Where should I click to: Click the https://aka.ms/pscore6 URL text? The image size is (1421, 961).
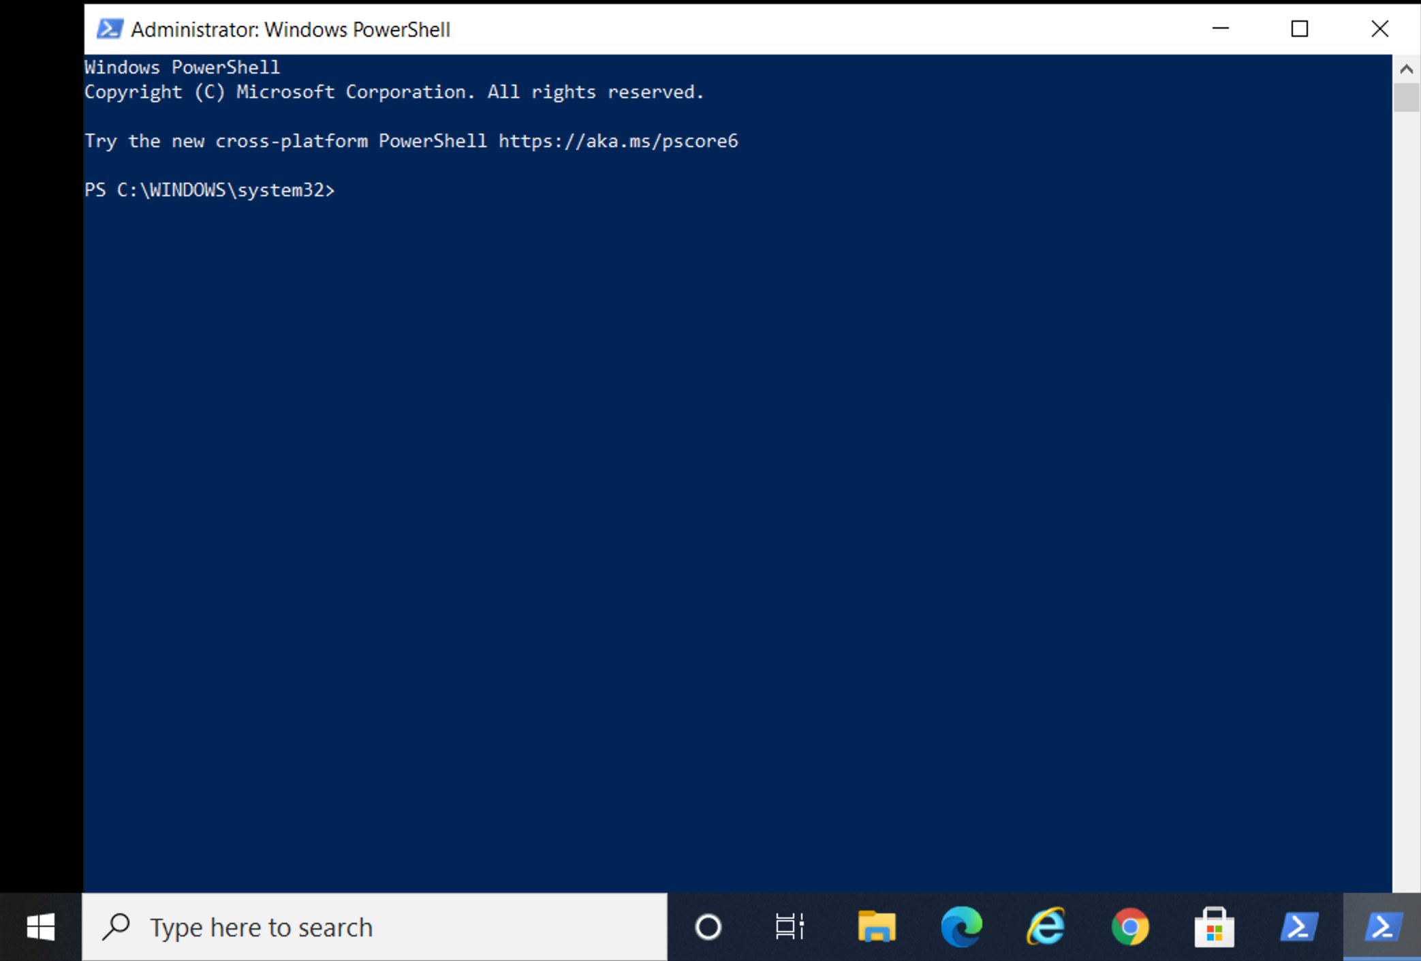click(x=618, y=141)
